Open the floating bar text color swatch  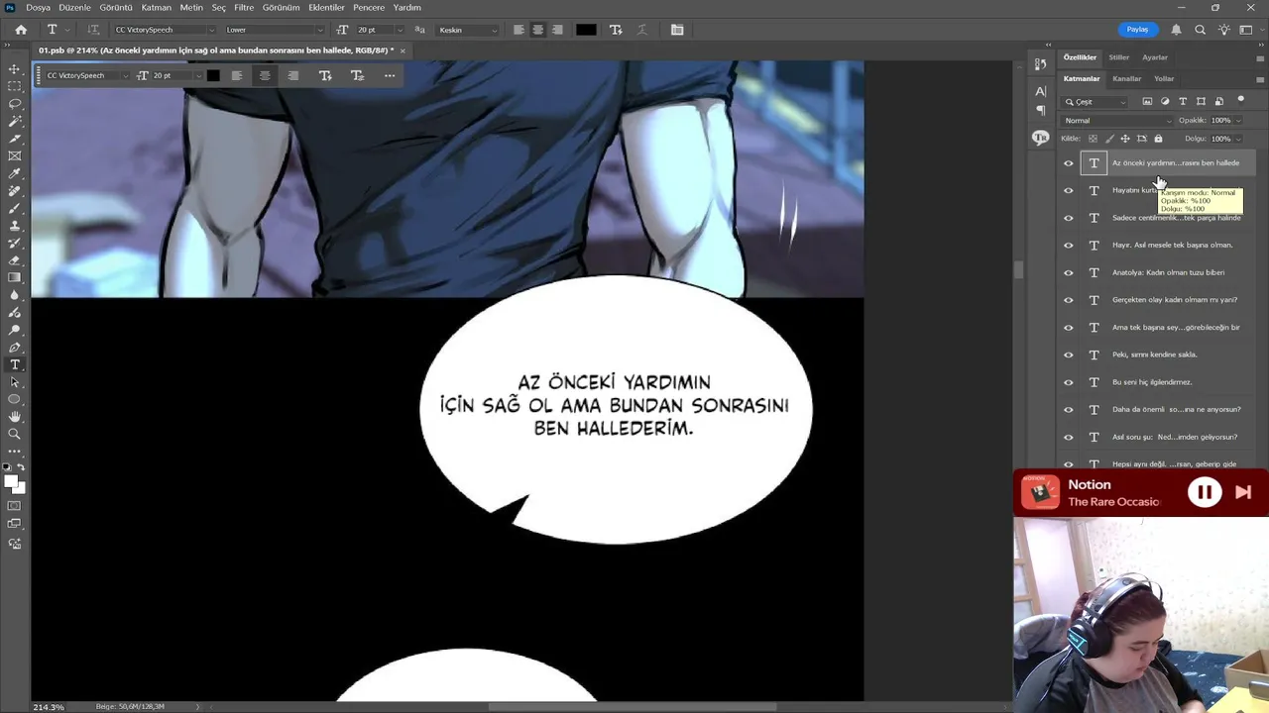213,75
